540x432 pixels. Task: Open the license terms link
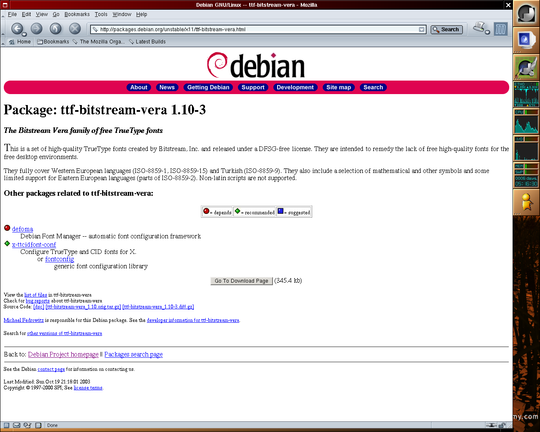pos(88,388)
